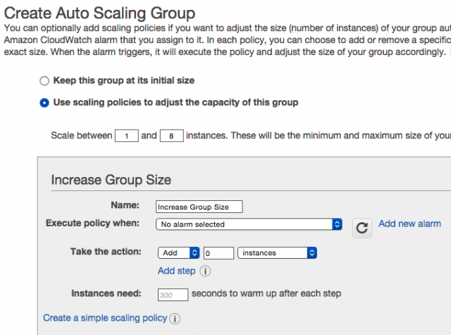451x335 pixels.
Task: Click the instance count field showing 0
Action: (x=218, y=252)
